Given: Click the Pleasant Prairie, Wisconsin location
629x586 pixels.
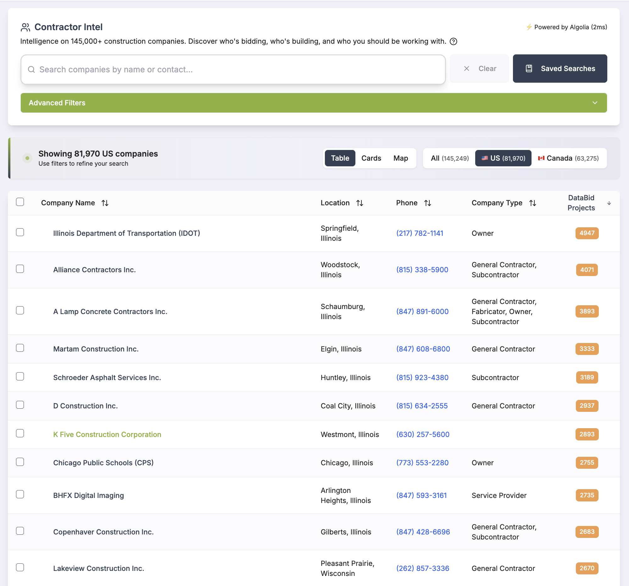Looking at the screenshot, I should click(348, 569).
